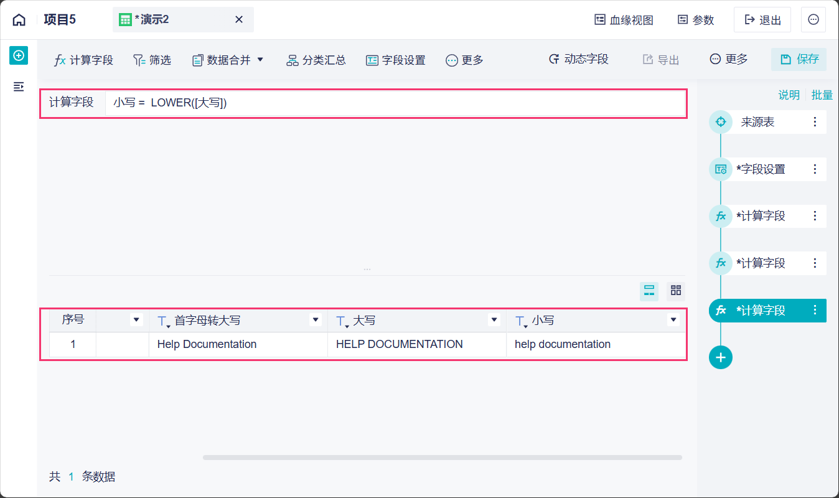Open 小写 column dropdown arrow

(673, 320)
